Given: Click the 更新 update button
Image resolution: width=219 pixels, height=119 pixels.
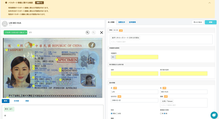Looking at the screenshot, I should [211, 22].
